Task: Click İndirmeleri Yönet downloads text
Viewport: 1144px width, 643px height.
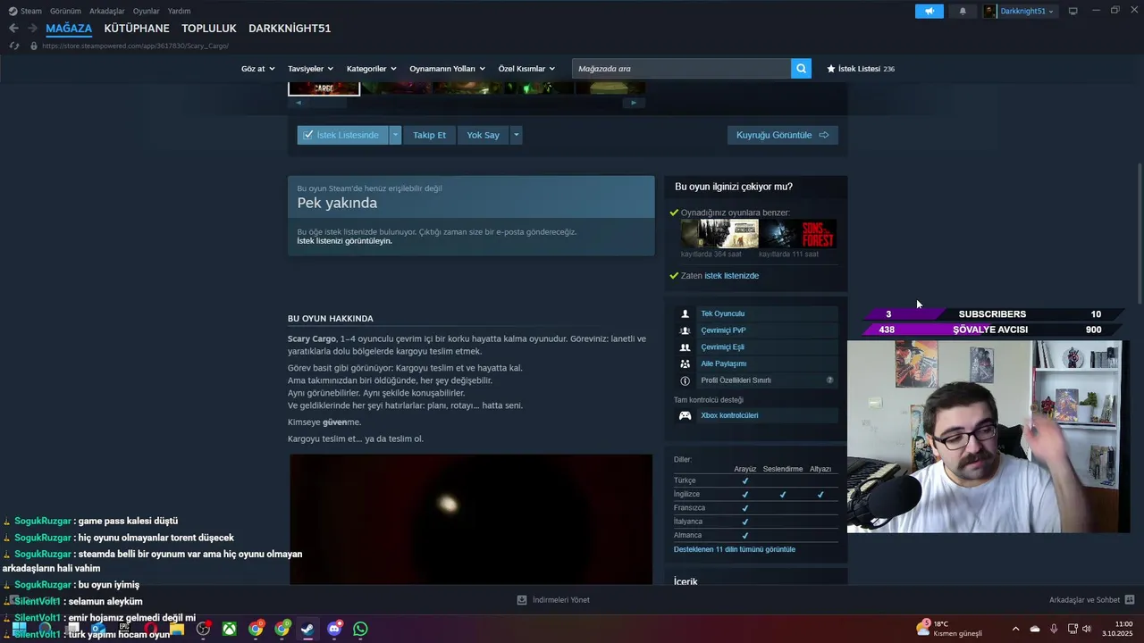Action: (560, 600)
